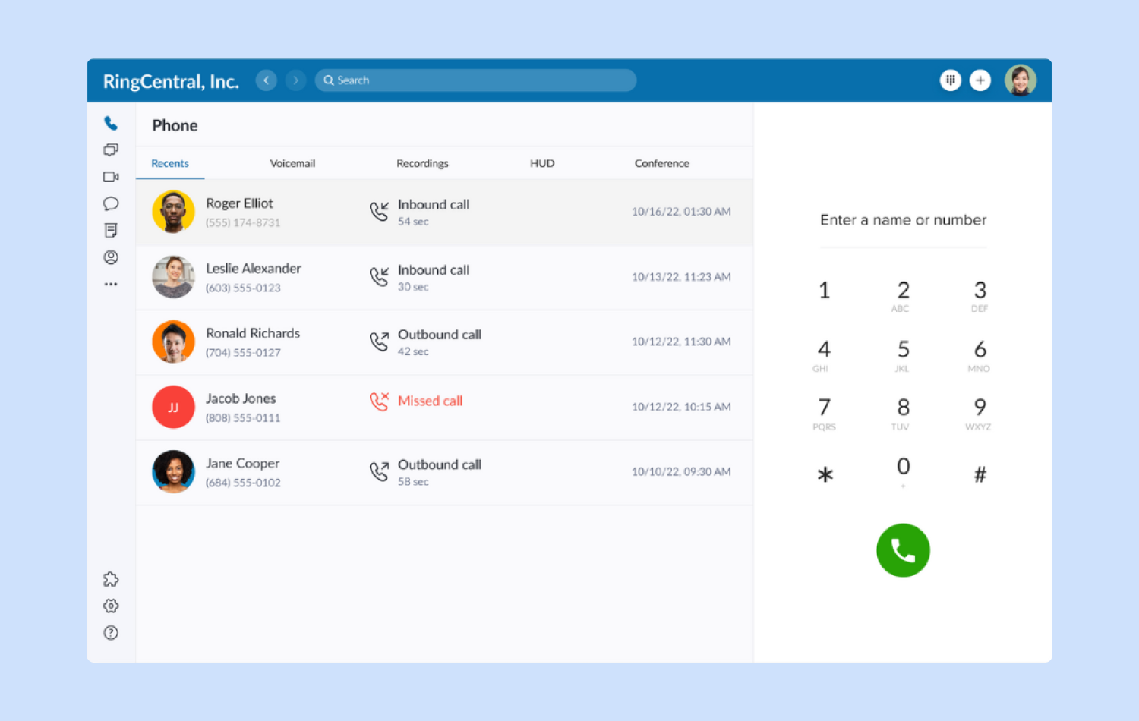This screenshot has height=721, width=1139.
Task: Switch to the Voicemail tab
Action: coord(292,162)
